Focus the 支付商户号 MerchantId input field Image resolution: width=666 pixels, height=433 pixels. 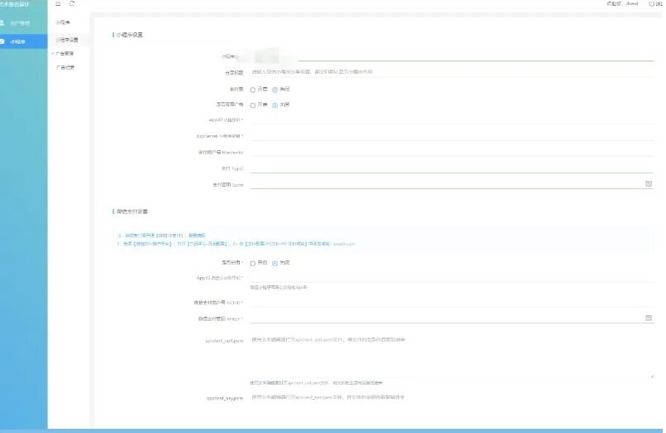pyautogui.click(x=451, y=152)
